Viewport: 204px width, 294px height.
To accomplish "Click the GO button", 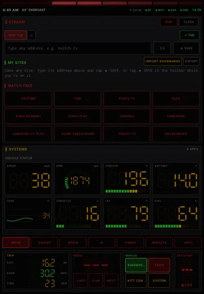I will tap(162, 48).
